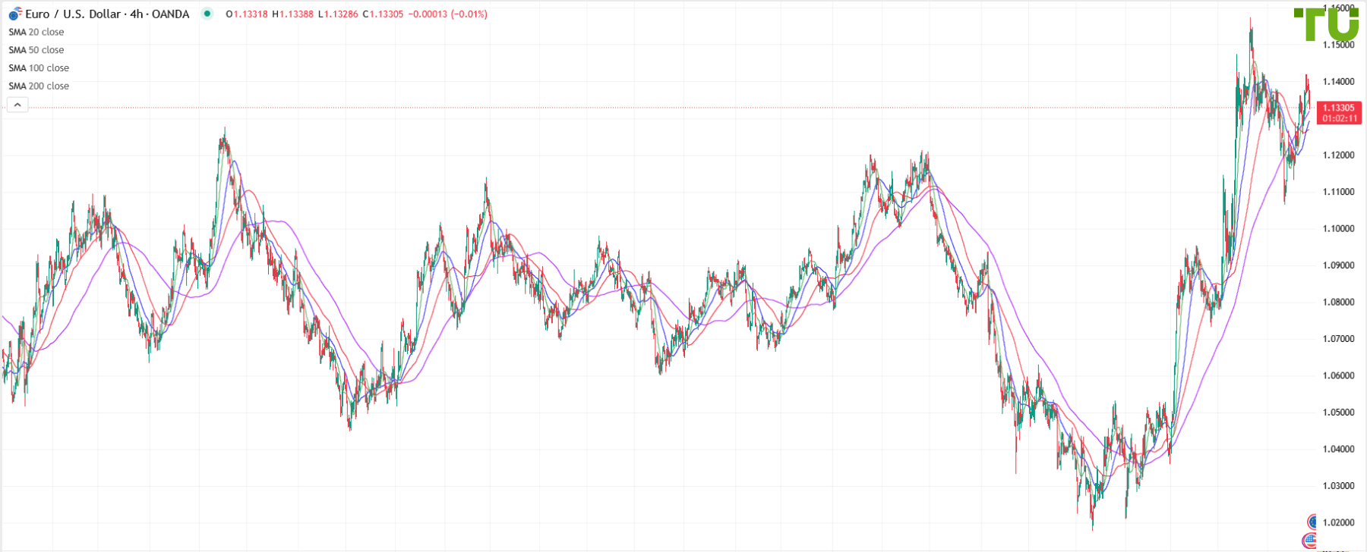This screenshot has height=552, width=1367.
Task: Click the high value H1.13388 in header
Action: (x=292, y=14)
